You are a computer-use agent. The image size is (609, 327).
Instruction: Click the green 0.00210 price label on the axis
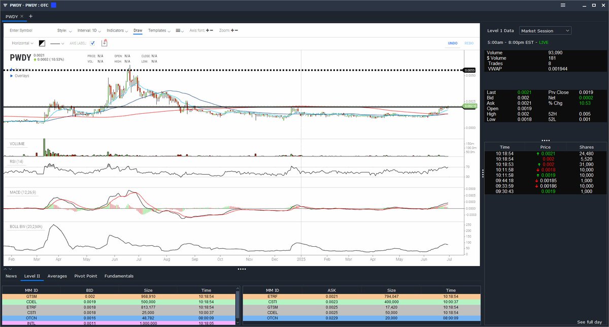471,106
